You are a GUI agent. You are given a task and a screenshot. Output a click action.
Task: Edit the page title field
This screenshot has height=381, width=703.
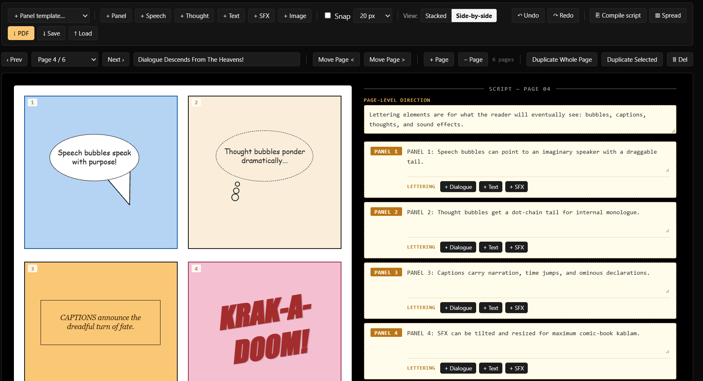pos(217,59)
